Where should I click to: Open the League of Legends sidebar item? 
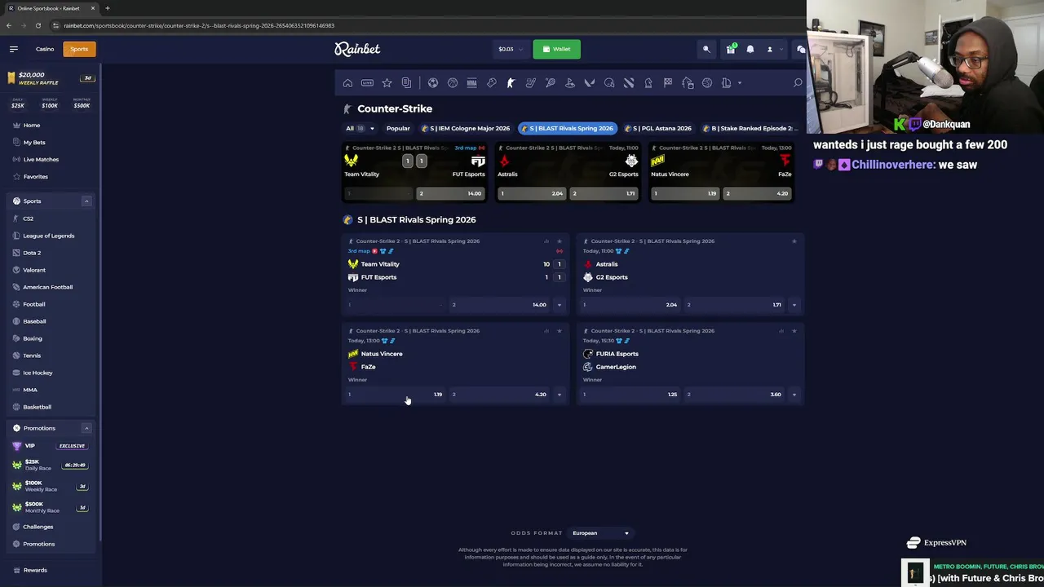point(48,236)
